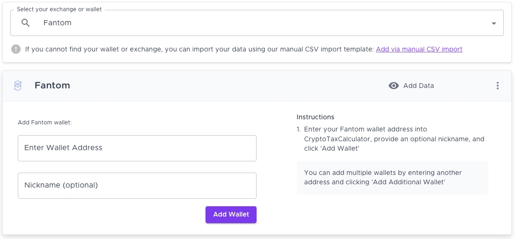This screenshot has height=239, width=515.
Task: Click the Fantom hexagon logo icon
Action: (x=18, y=86)
